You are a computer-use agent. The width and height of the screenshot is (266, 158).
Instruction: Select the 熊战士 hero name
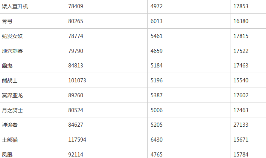coord(10,80)
